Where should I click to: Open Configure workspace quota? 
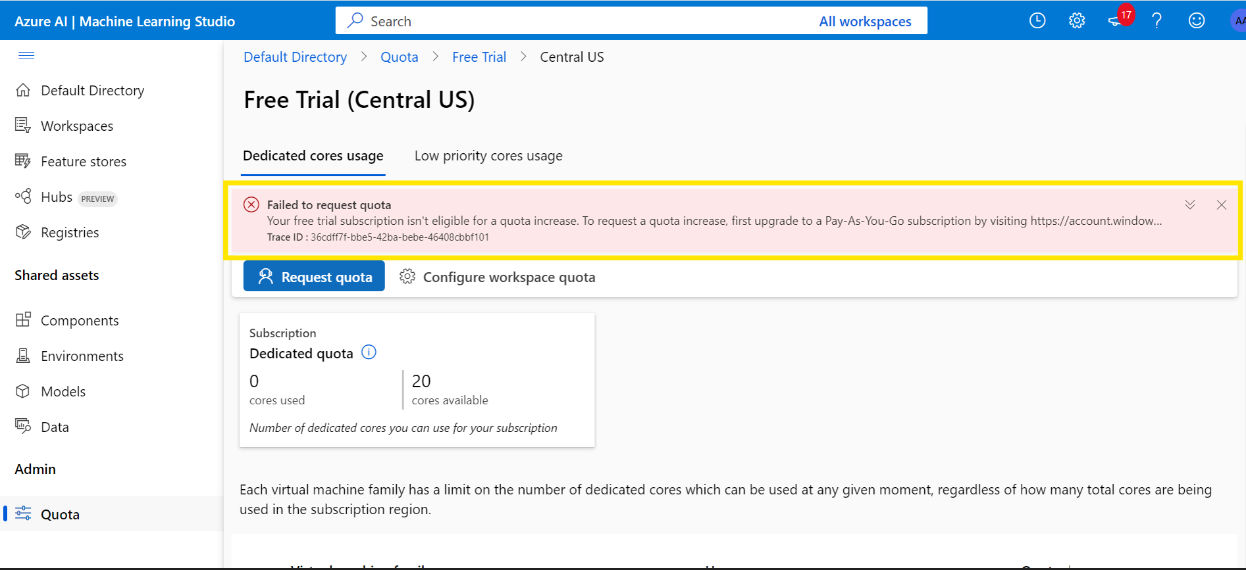pyautogui.click(x=498, y=277)
